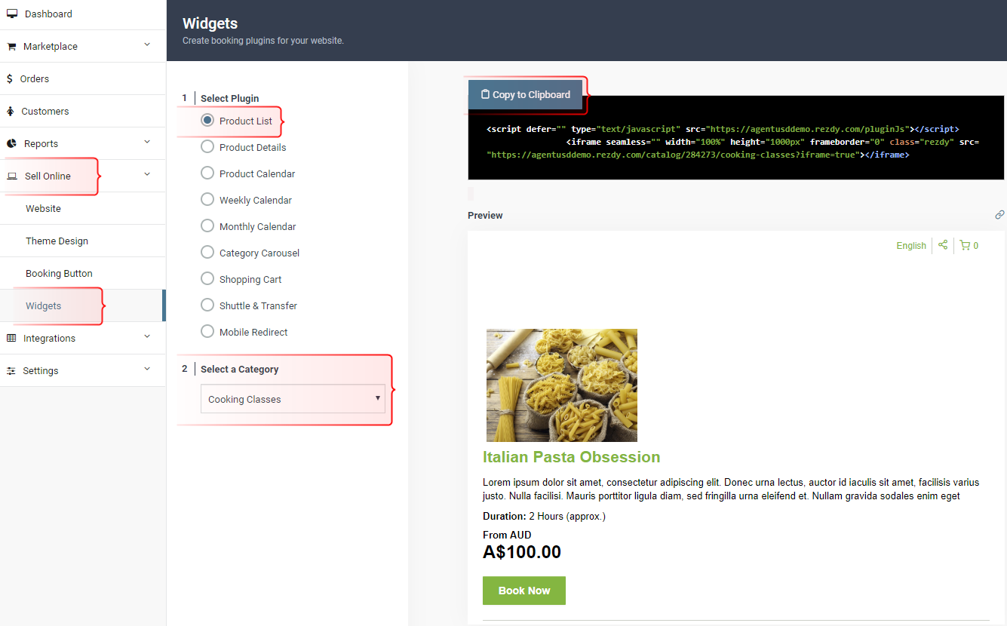Open the Dashboard menu item
Screen dimensions: 1007x626
[x=83, y=14]
